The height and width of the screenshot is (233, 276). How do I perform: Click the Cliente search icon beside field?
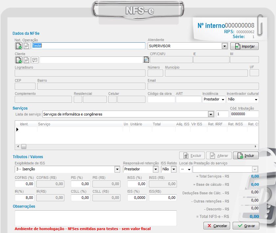146,60
